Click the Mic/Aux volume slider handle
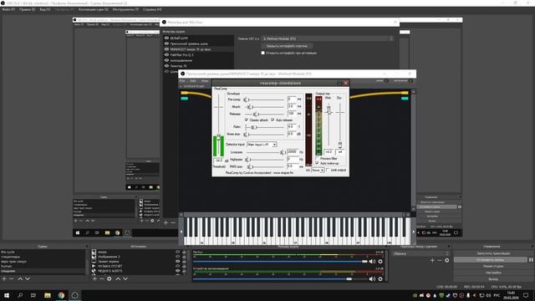 click(364, 262)
